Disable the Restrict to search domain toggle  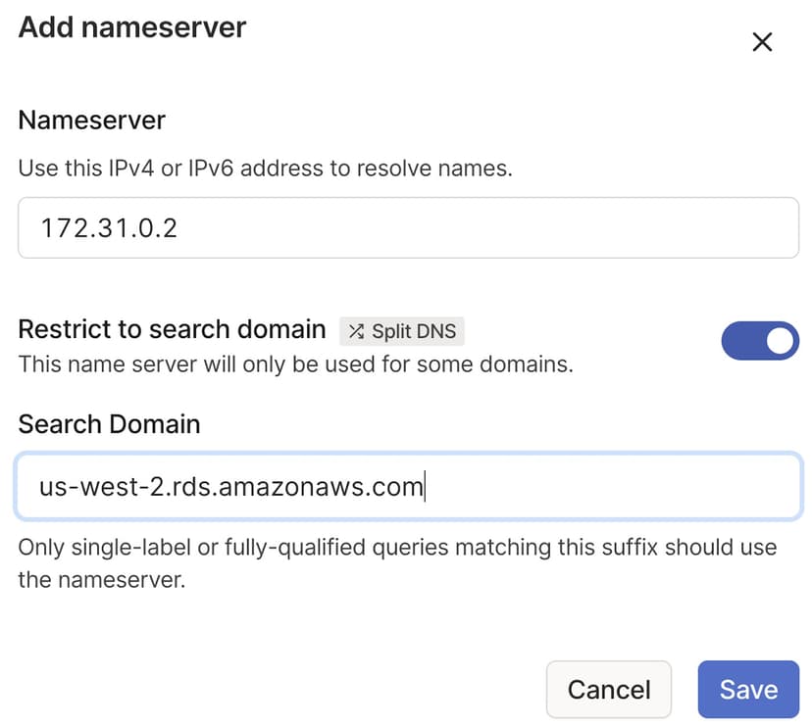point(760,340)
